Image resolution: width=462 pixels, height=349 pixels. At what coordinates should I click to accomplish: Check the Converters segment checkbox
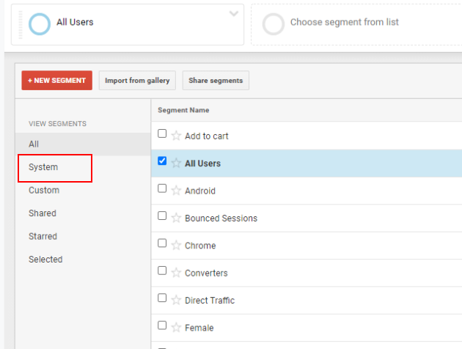coord(162,271)
